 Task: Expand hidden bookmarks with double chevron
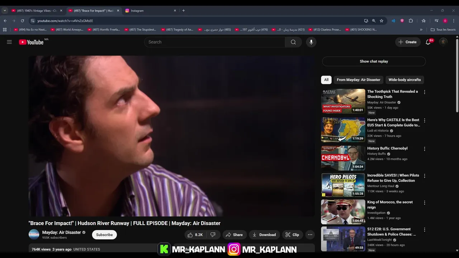[421, 30]
